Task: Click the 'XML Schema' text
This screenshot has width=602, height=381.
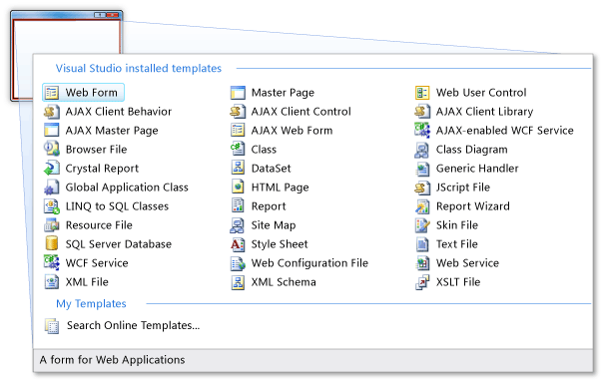Action: [x=284, y=282]
